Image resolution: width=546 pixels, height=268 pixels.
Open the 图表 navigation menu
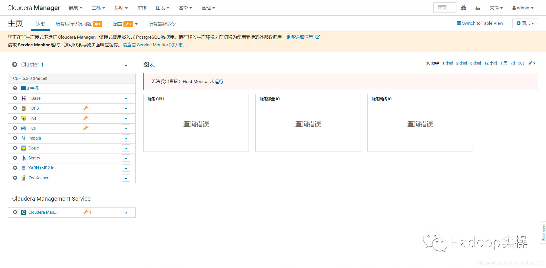pos(162,8)
